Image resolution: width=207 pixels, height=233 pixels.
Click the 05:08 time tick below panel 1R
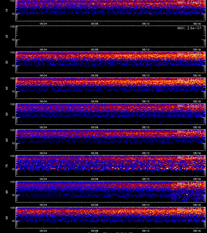point(94,24)
